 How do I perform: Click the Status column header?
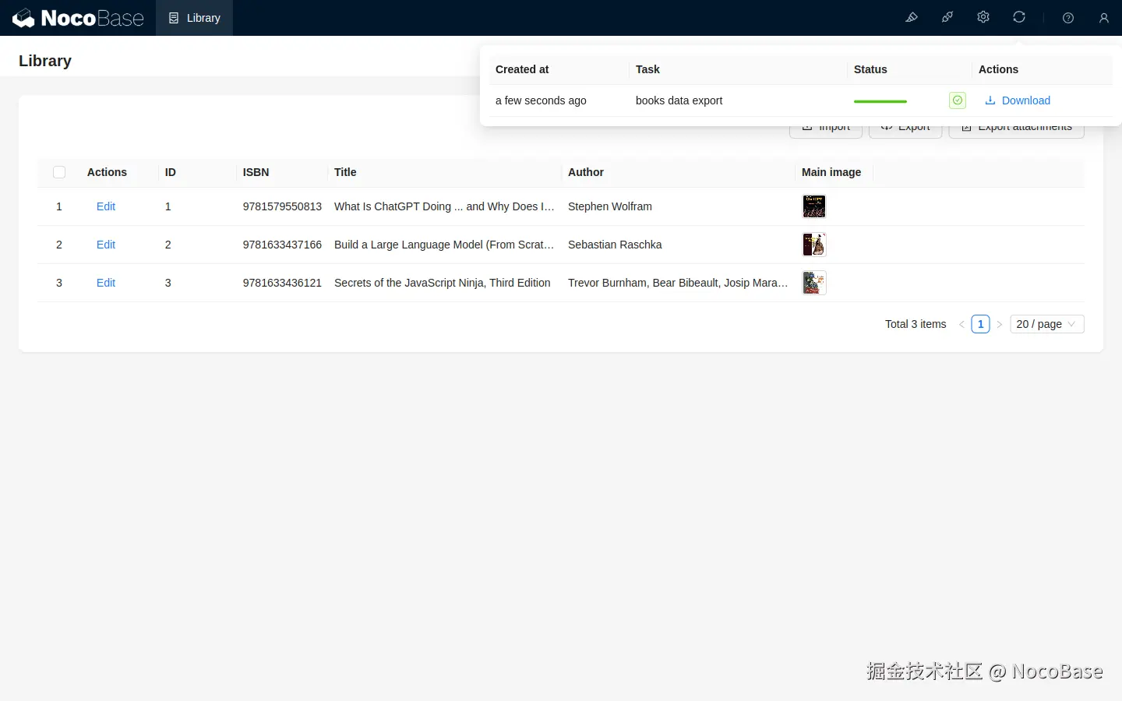click(x=870, y=69)
